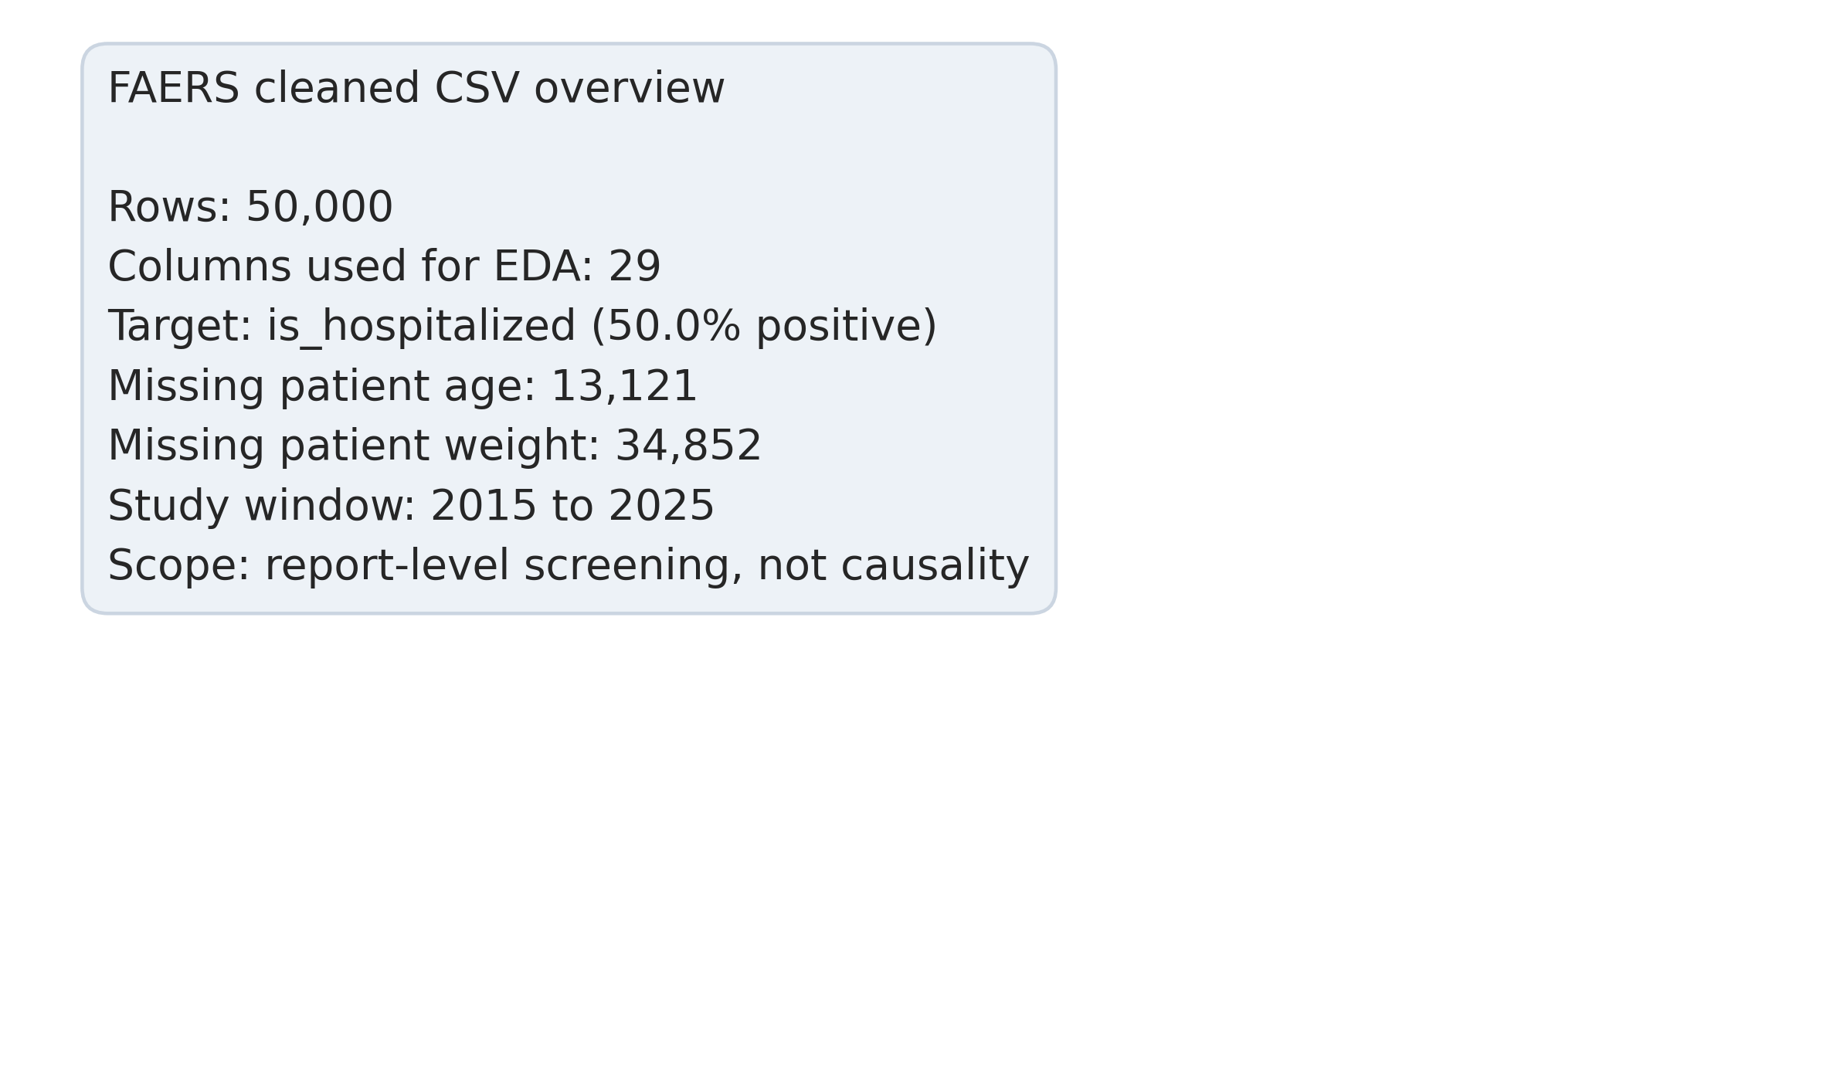Click the word FAERS in title
The height and width of the screenshot is (1082, 1847).
[x=173, y=89]
